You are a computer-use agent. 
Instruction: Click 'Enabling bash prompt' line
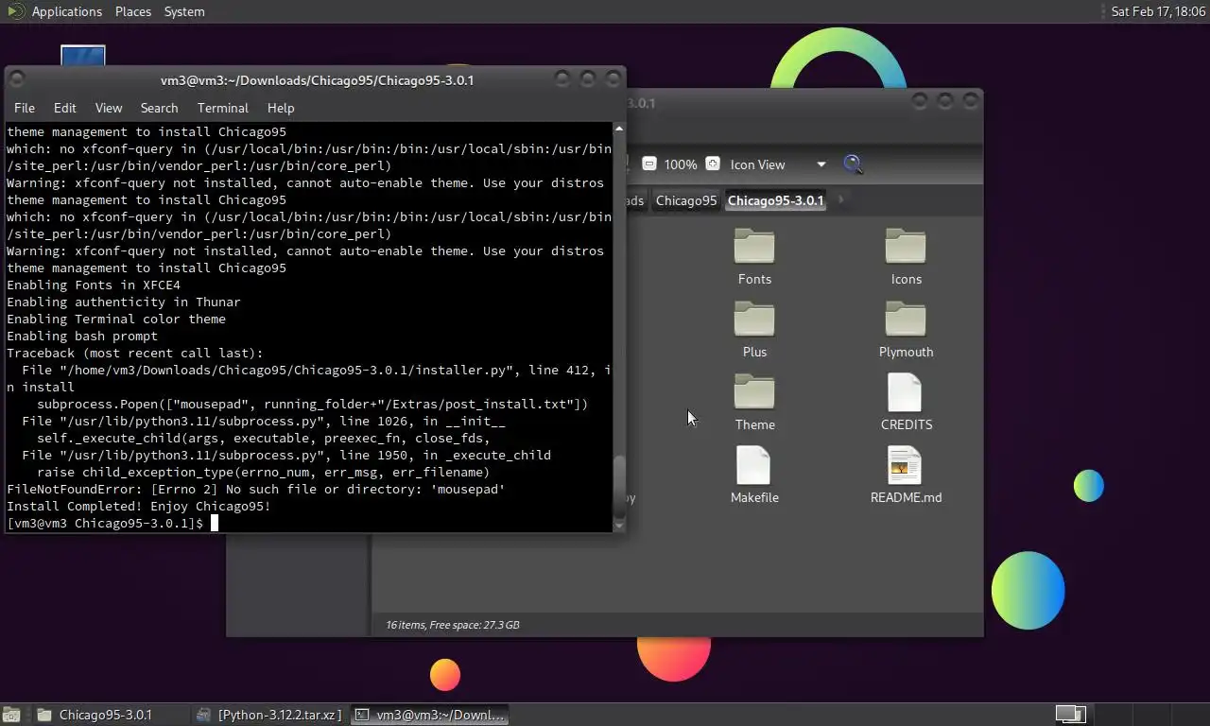(x=82, y=336)
